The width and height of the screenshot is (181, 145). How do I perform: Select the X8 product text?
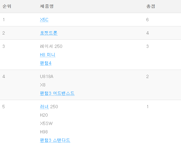click(43, 85)
